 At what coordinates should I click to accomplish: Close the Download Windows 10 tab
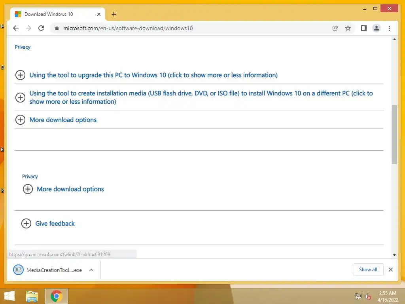98,14
